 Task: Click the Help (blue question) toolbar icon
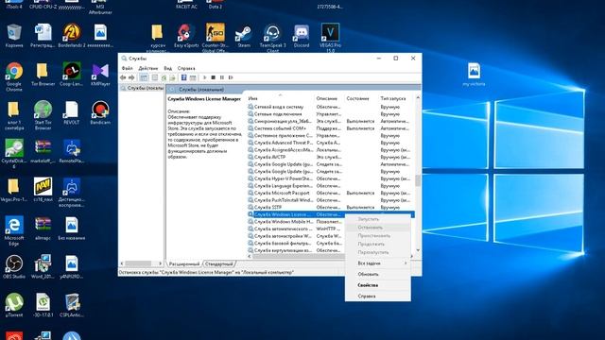[184, 77]
